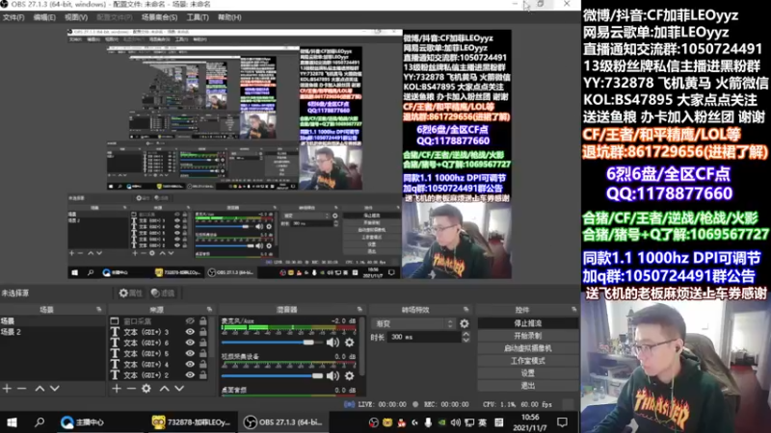Viewport: 771px width, 433px height.
Task: Click the 工作室模式 studio mode button
Action: [x=527, y=361]
